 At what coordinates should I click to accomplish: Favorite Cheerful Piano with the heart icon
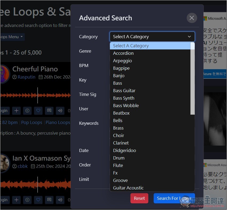38,111
